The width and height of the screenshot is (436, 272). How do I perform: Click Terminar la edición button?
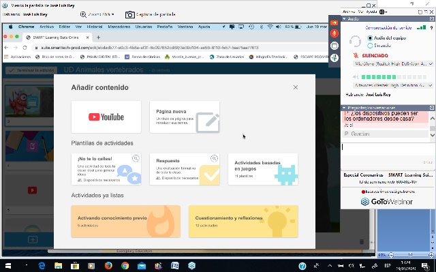tap(31, 70)
